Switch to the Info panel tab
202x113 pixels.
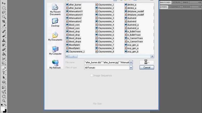(185, 3)
